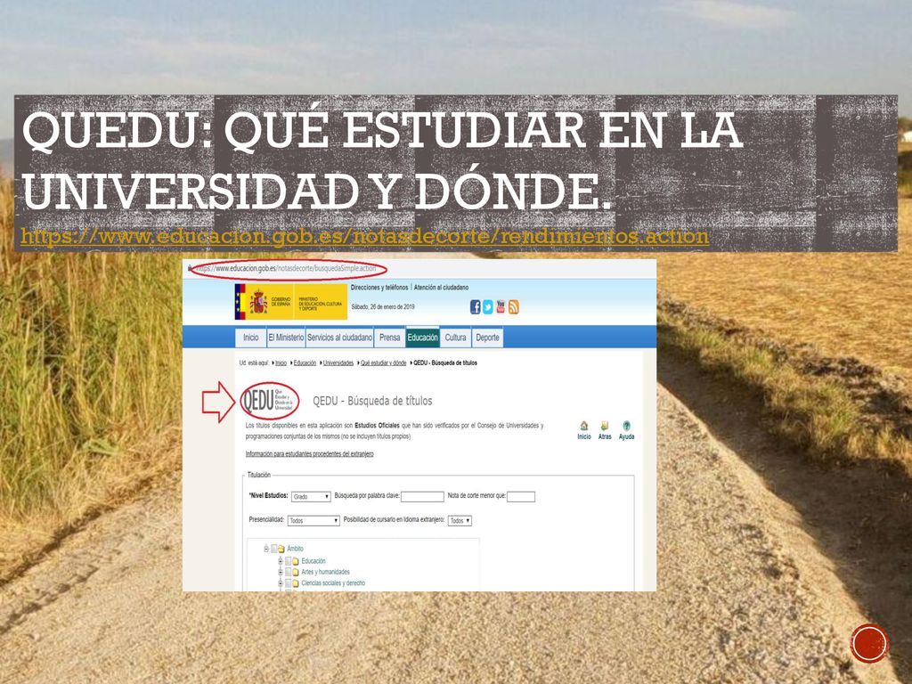Open the RSS feed icon
This screenshot has width=912, height=684.
514,307
